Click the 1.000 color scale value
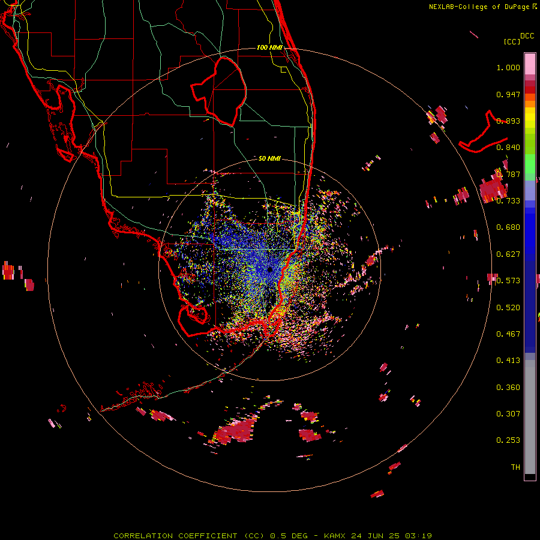Screen dimensions: 540x540 (508, 67)
